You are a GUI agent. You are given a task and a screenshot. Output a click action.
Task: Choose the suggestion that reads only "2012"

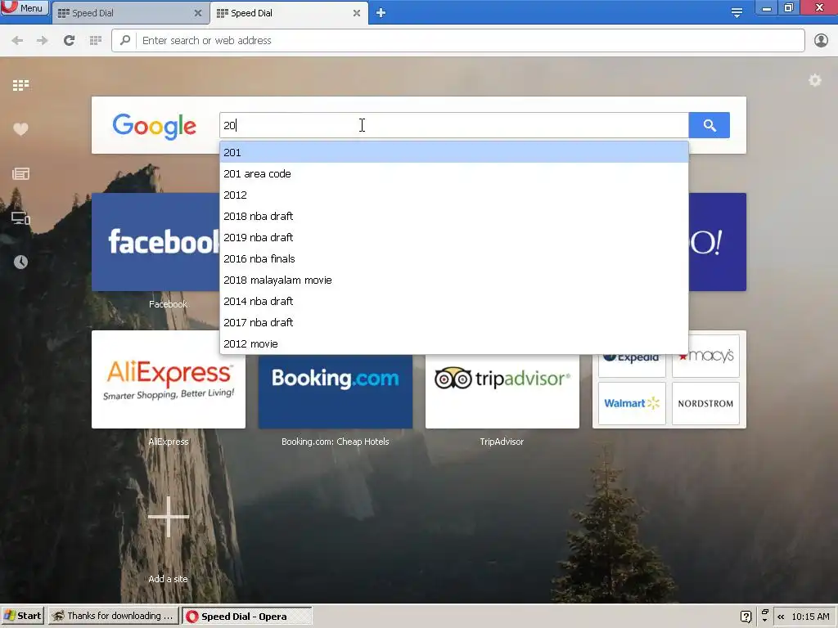[453, 195]
